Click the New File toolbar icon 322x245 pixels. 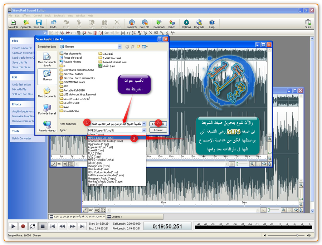pos(13,24)
